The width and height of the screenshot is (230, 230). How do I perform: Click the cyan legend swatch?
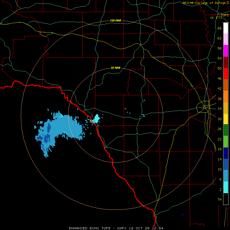(226, 187)
